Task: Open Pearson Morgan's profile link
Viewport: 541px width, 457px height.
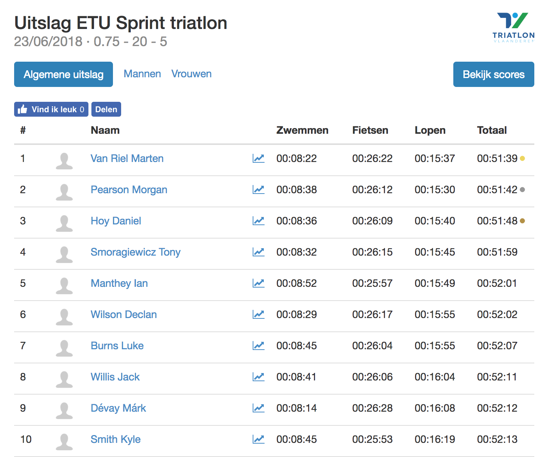Action: pyautogui.click(x=129, y=190)
